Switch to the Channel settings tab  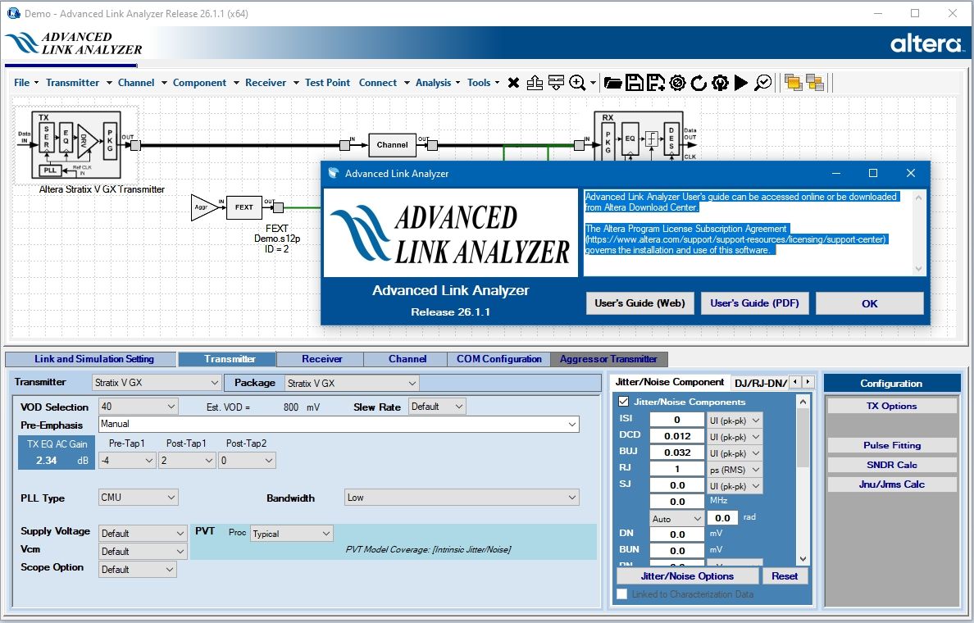click(407, 359)
